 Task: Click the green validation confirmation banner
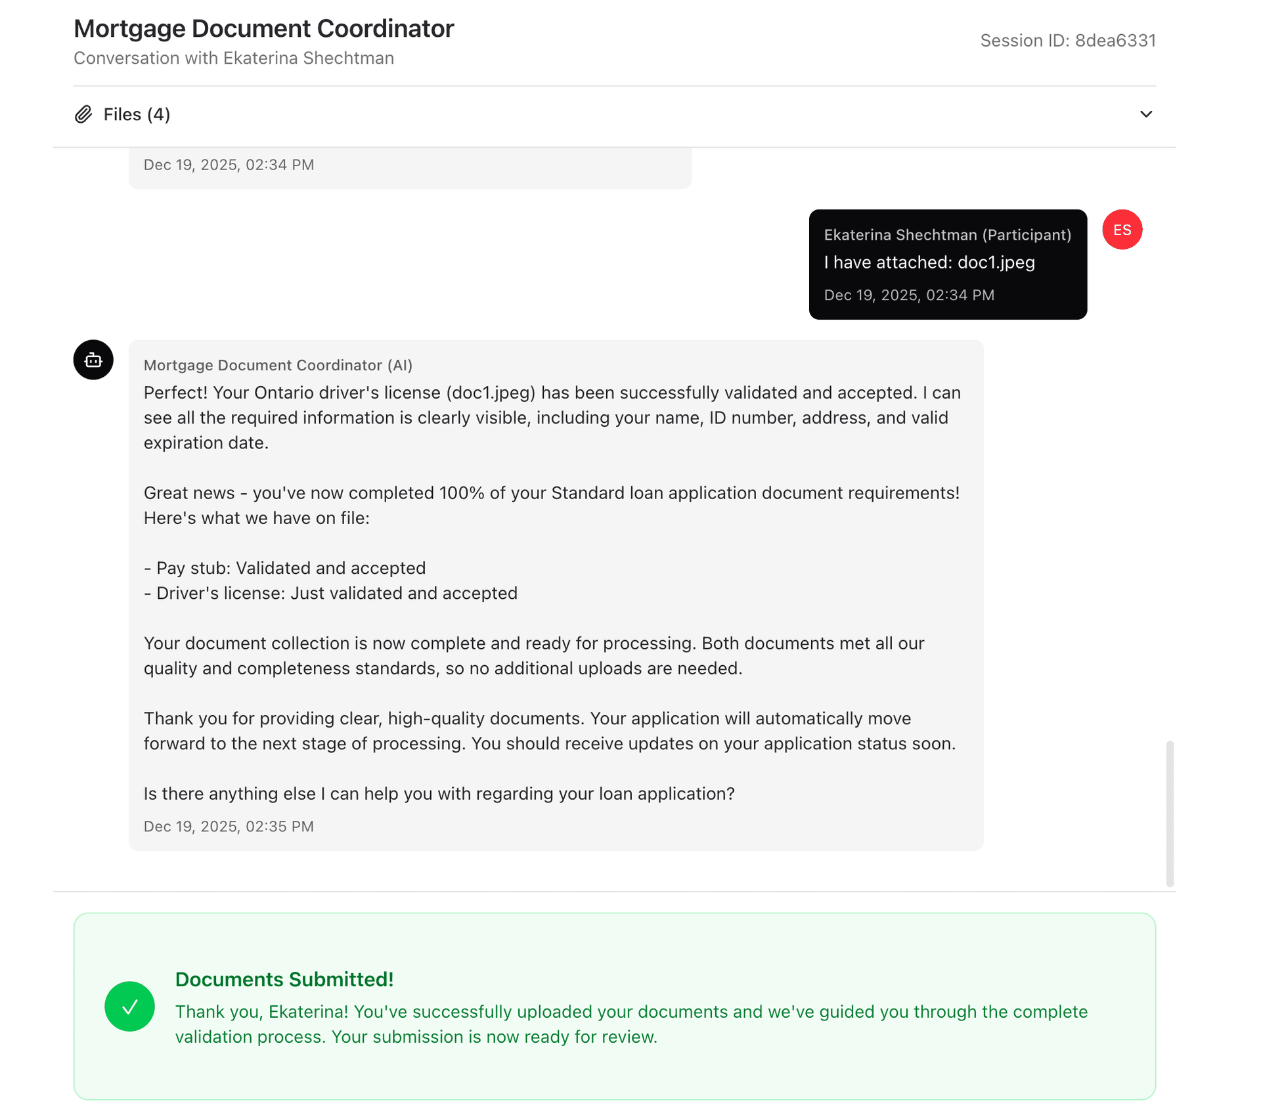614,1006
